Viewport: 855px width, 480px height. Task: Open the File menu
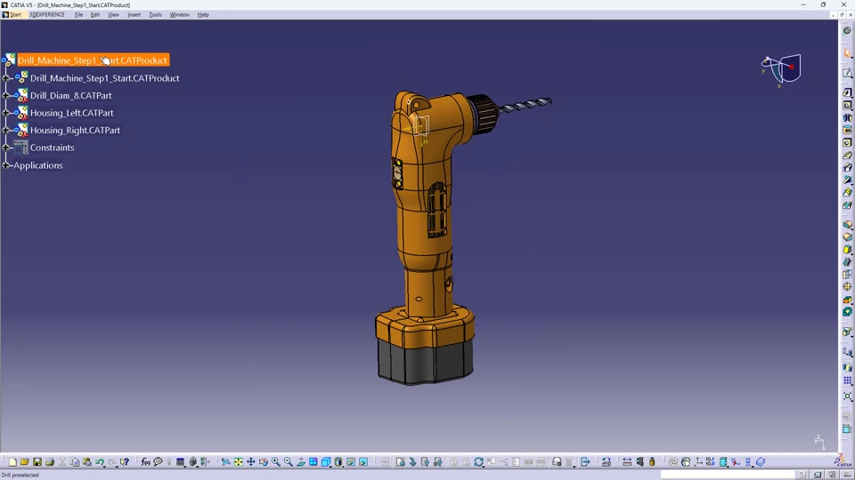[x=78, y=15]
